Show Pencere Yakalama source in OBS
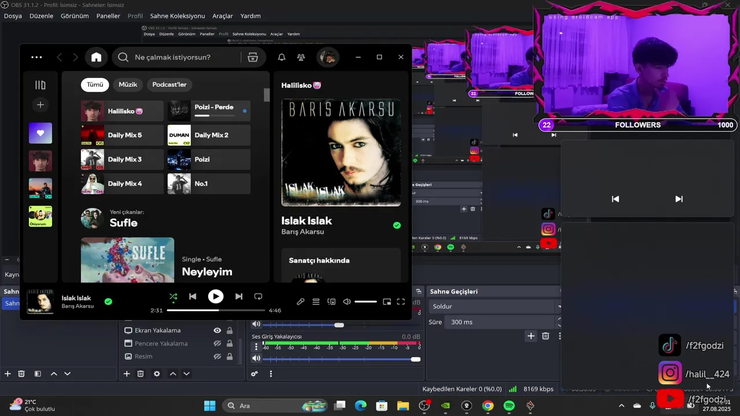The height and width of the screenshot is (416, 740). pos(217,343)
